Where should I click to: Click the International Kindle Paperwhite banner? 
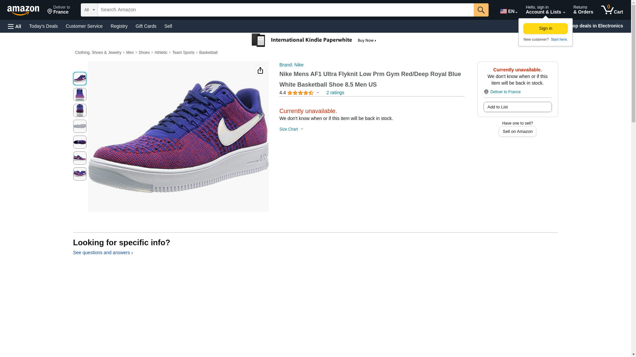[x=314, y=40]
